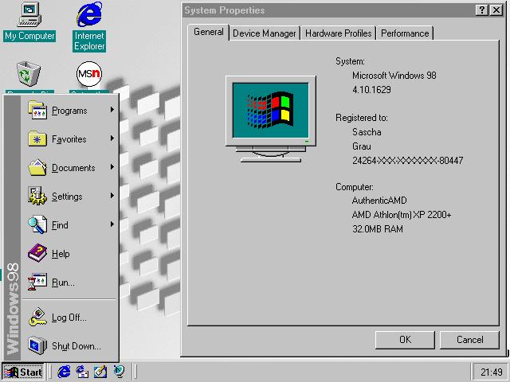Click the Windows monitor logo in System Properties
Image resolution: width=510 pixels, height=382 pixels.
pyautogui.click(x=271, y=119)
